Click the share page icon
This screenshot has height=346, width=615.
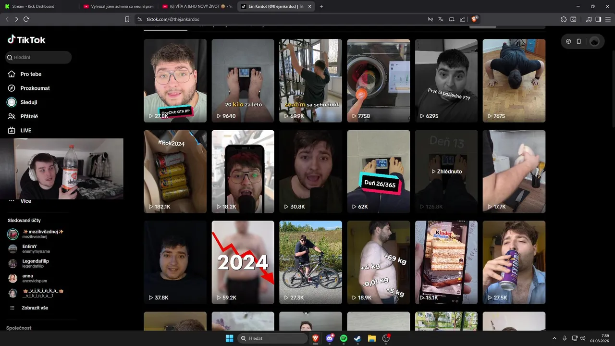[462, 19]
